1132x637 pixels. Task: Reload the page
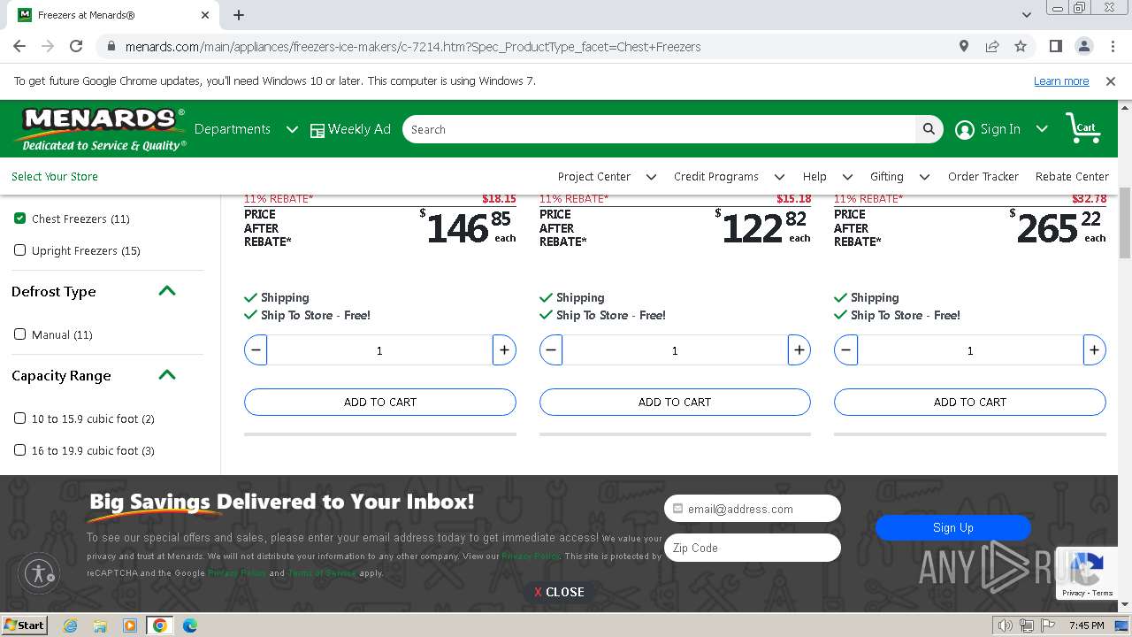point(76,46)
